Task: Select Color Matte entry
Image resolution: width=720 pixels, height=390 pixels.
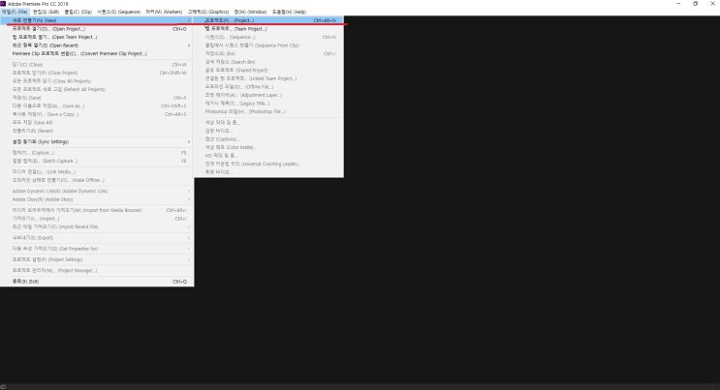Action: [x=268, y=147]
